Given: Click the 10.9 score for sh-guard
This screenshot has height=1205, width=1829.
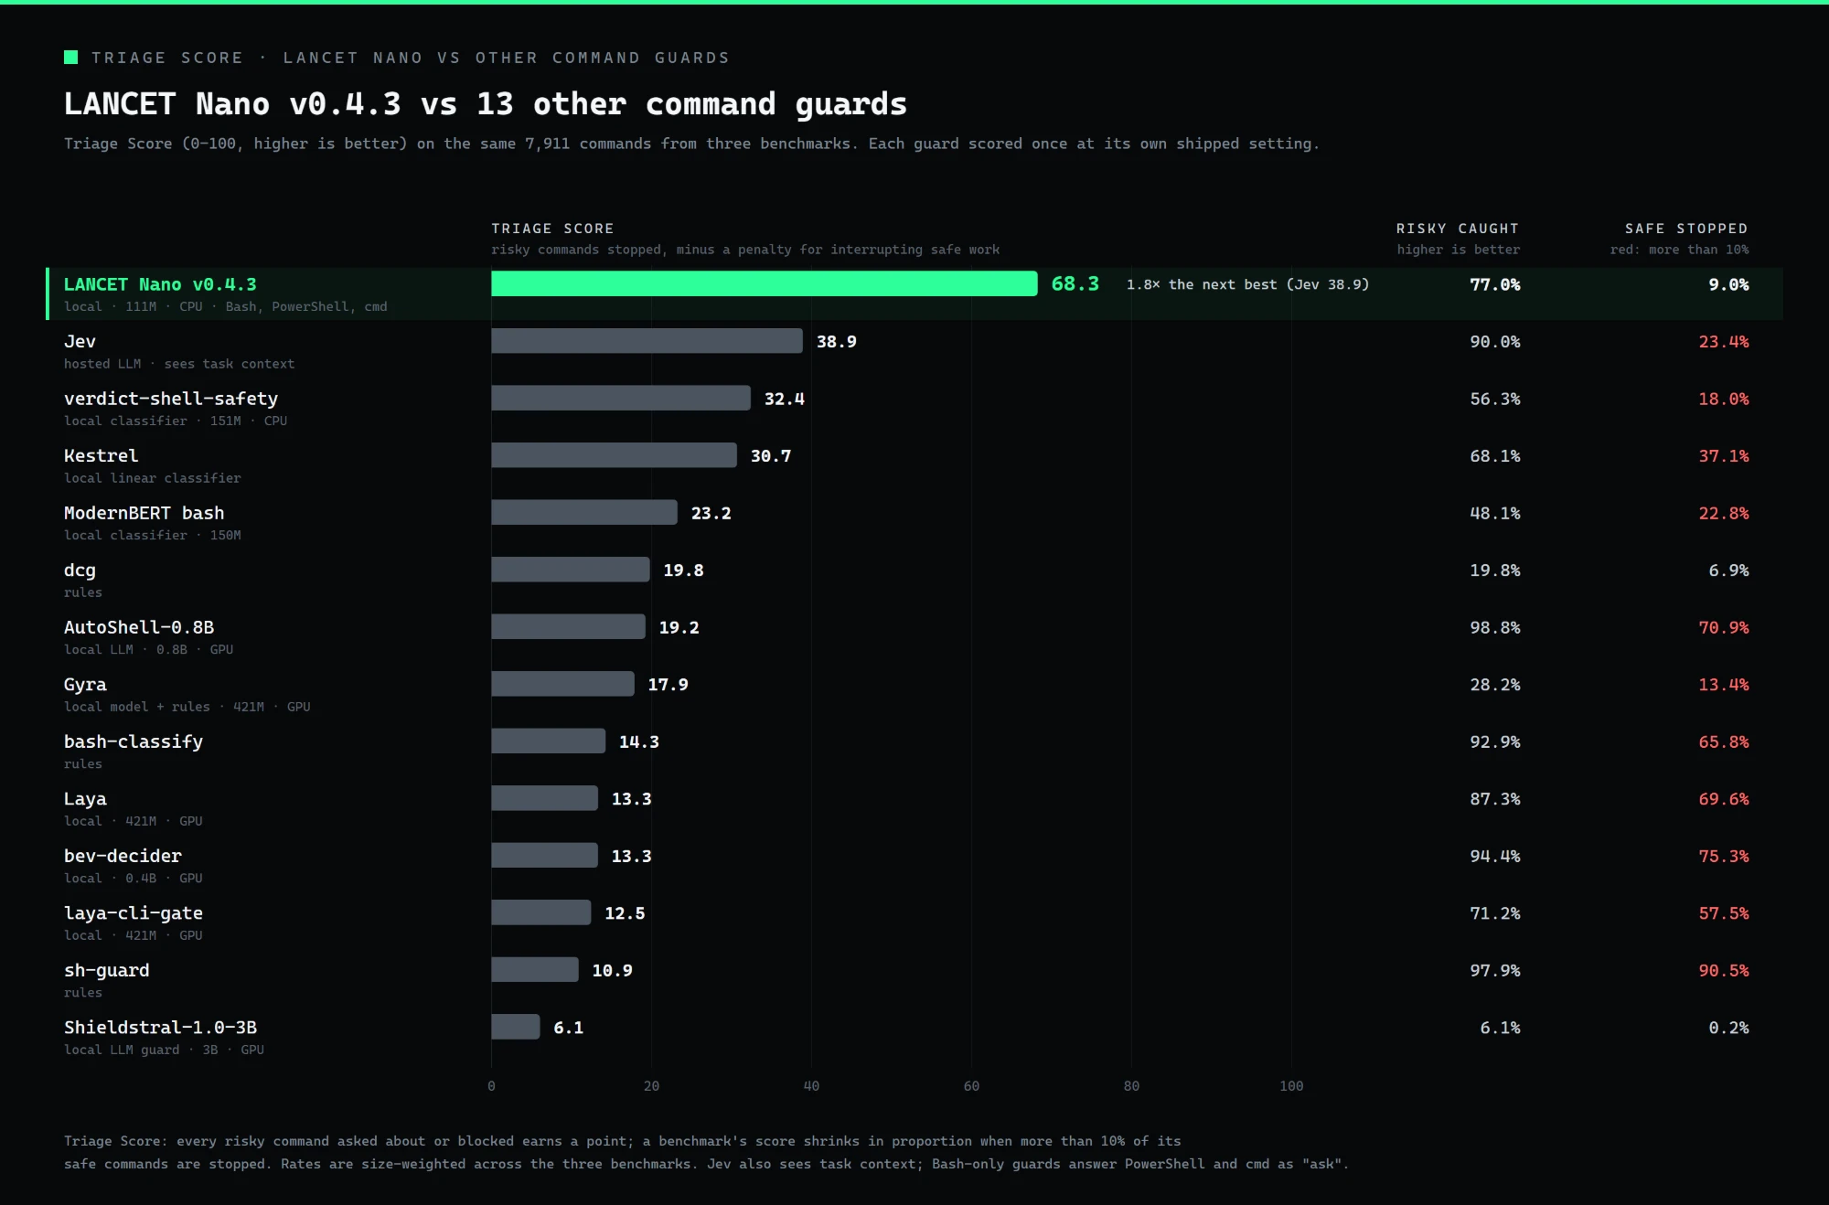Looking at the screenshot, I should click(x=613, y=970).
